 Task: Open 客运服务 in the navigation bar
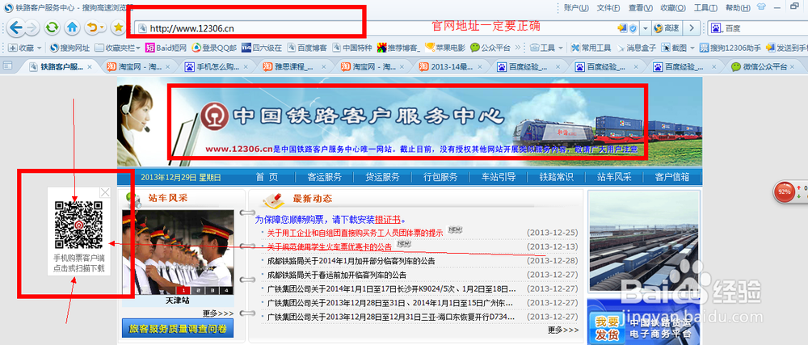tap(324, 177)
